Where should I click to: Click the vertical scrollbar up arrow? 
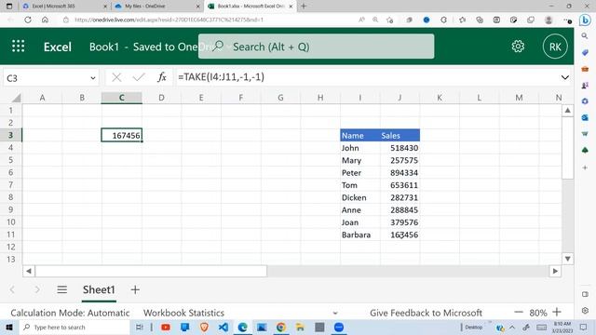[567, 111]
